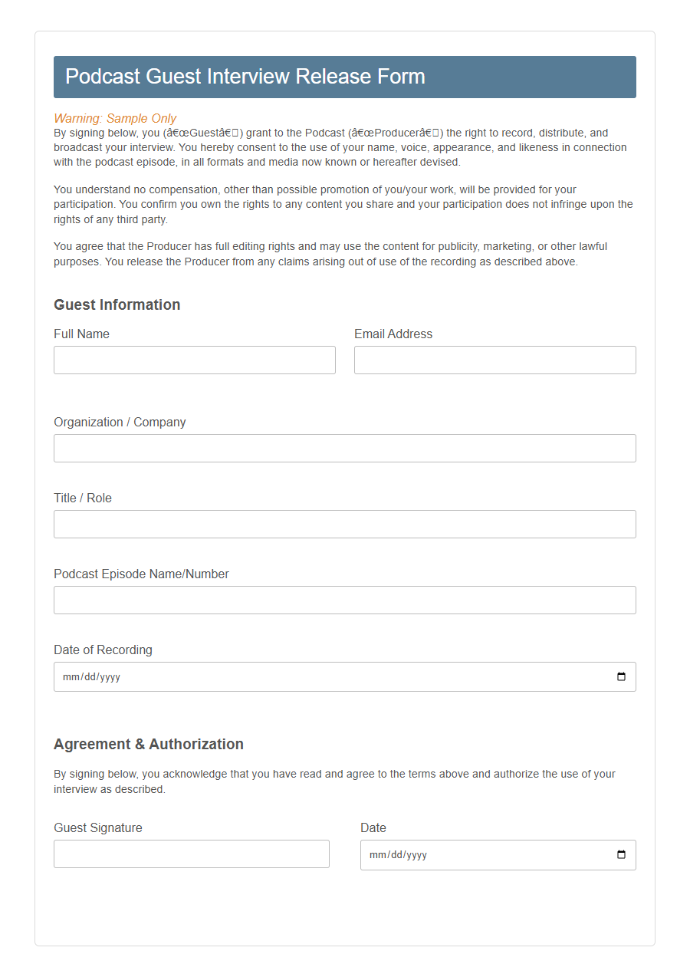The width and height of the screenshot is (690, 977).
Task: Click the Podcast Guest Interview Release Form header
Action: click(x=245, y=77)
